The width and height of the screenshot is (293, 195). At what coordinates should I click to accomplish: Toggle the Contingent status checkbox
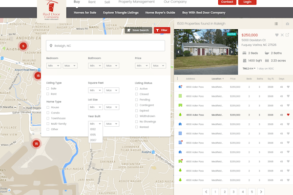136,105
